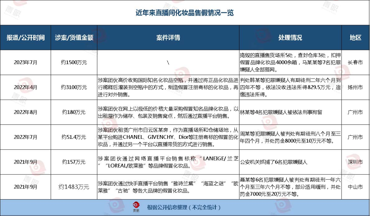Viewport: 370px width, 216px height.
Task: Select the 深圳市 region cell
Action: pyautogui.click(x=356, y=162)
